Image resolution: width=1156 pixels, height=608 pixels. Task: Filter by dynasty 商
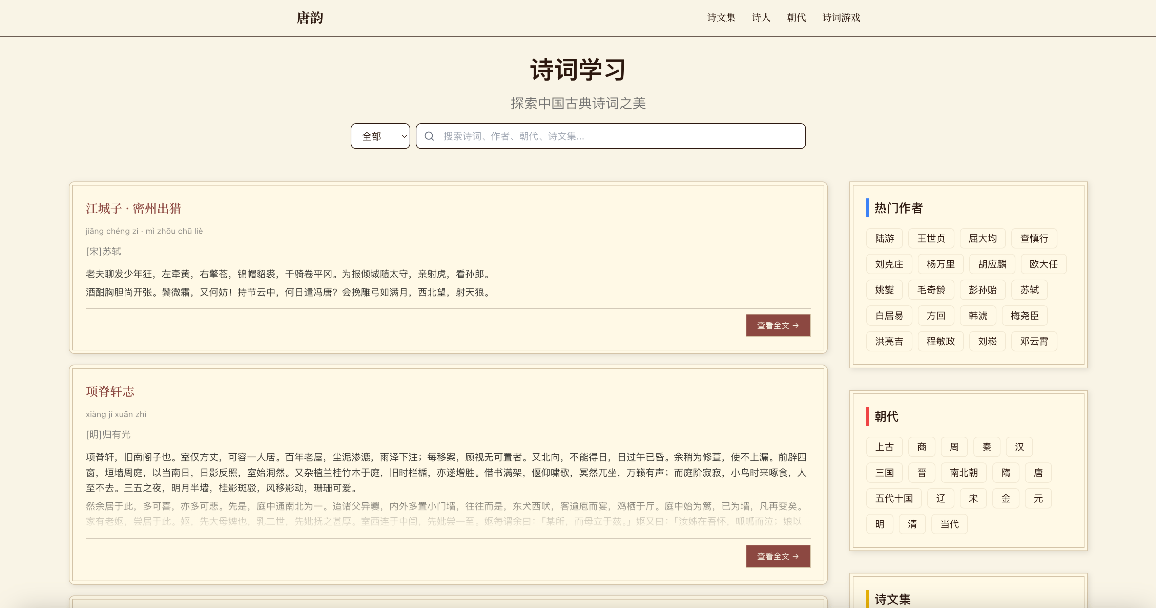[922, 447]
